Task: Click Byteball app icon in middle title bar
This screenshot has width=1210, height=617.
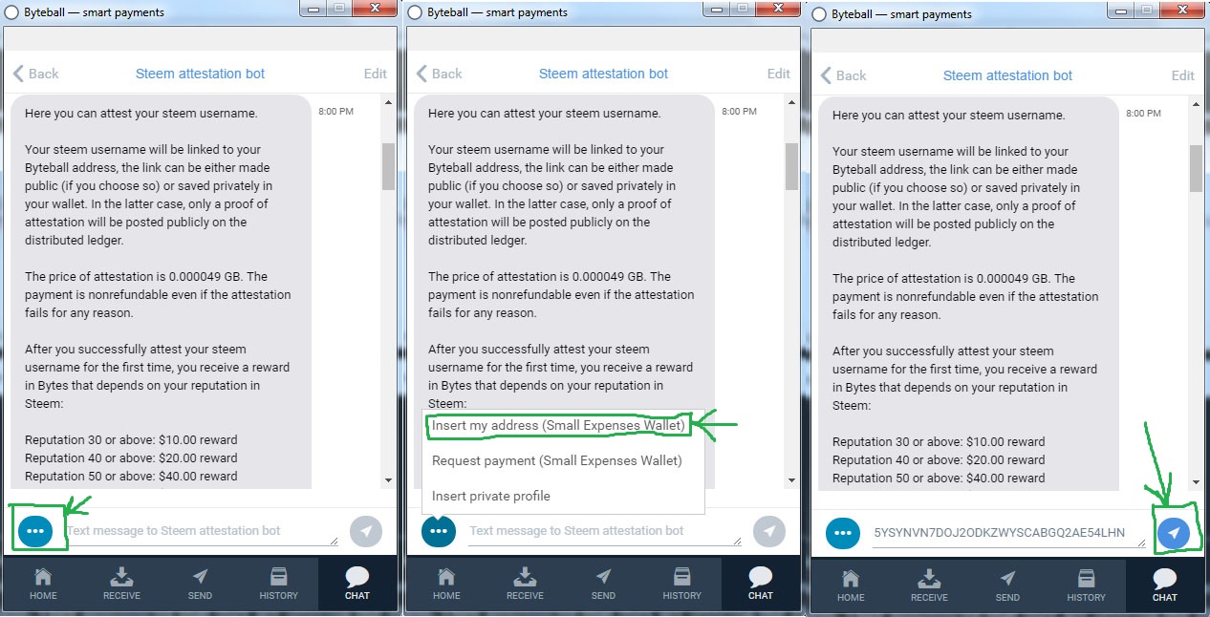Action: [416, 12]
